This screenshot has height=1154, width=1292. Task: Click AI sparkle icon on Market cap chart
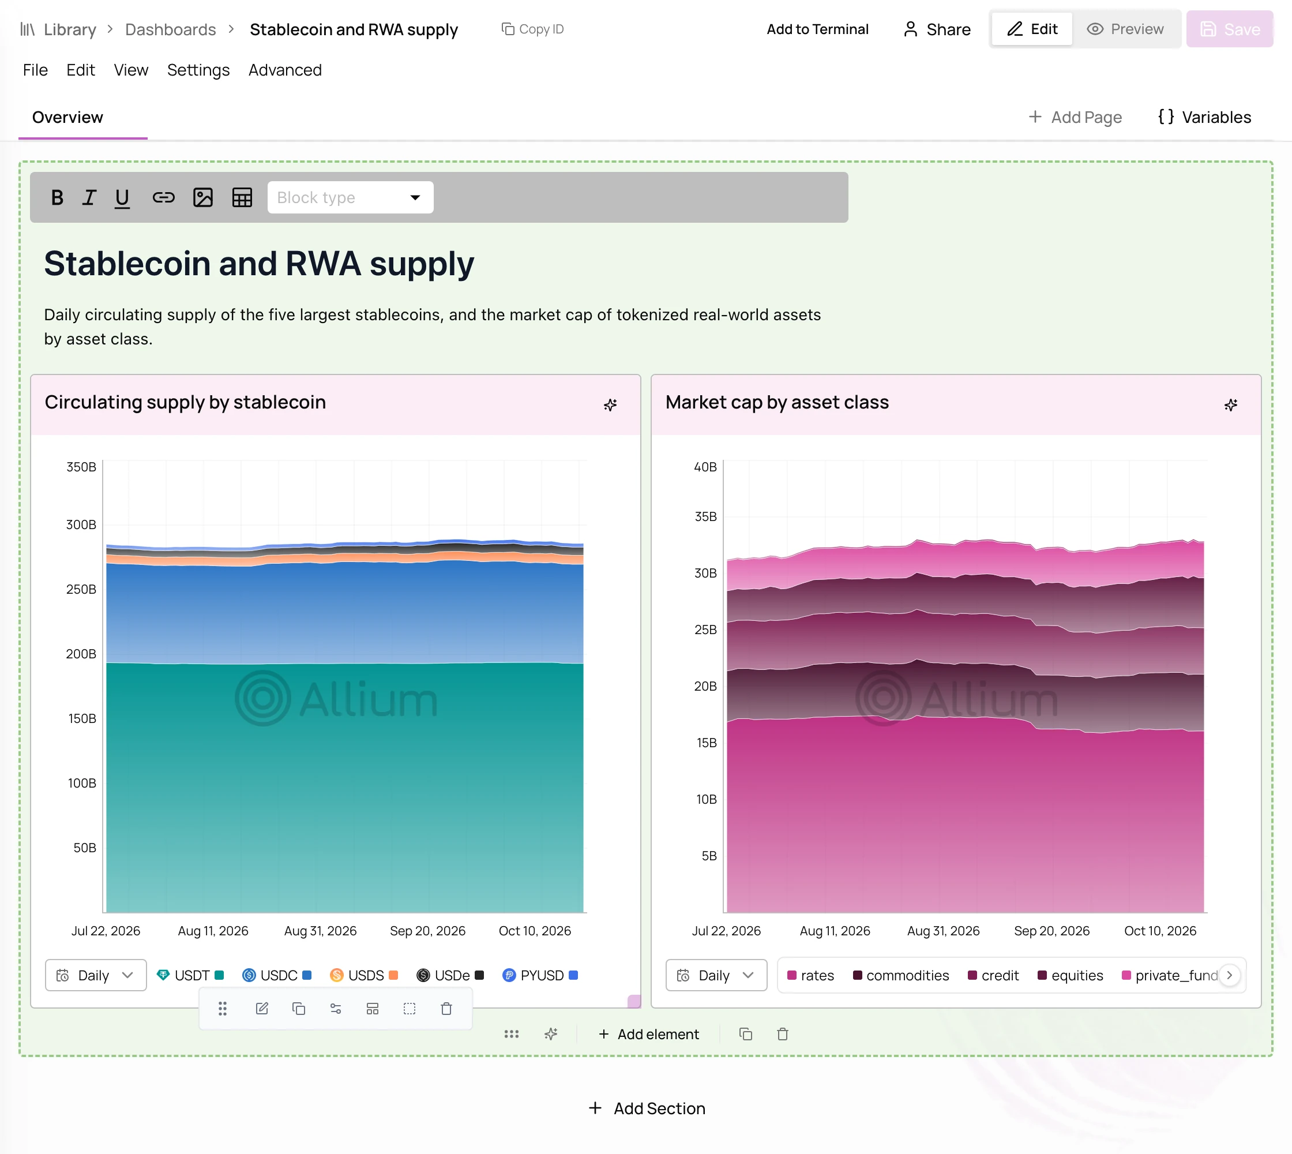[x=1230, y=405]
